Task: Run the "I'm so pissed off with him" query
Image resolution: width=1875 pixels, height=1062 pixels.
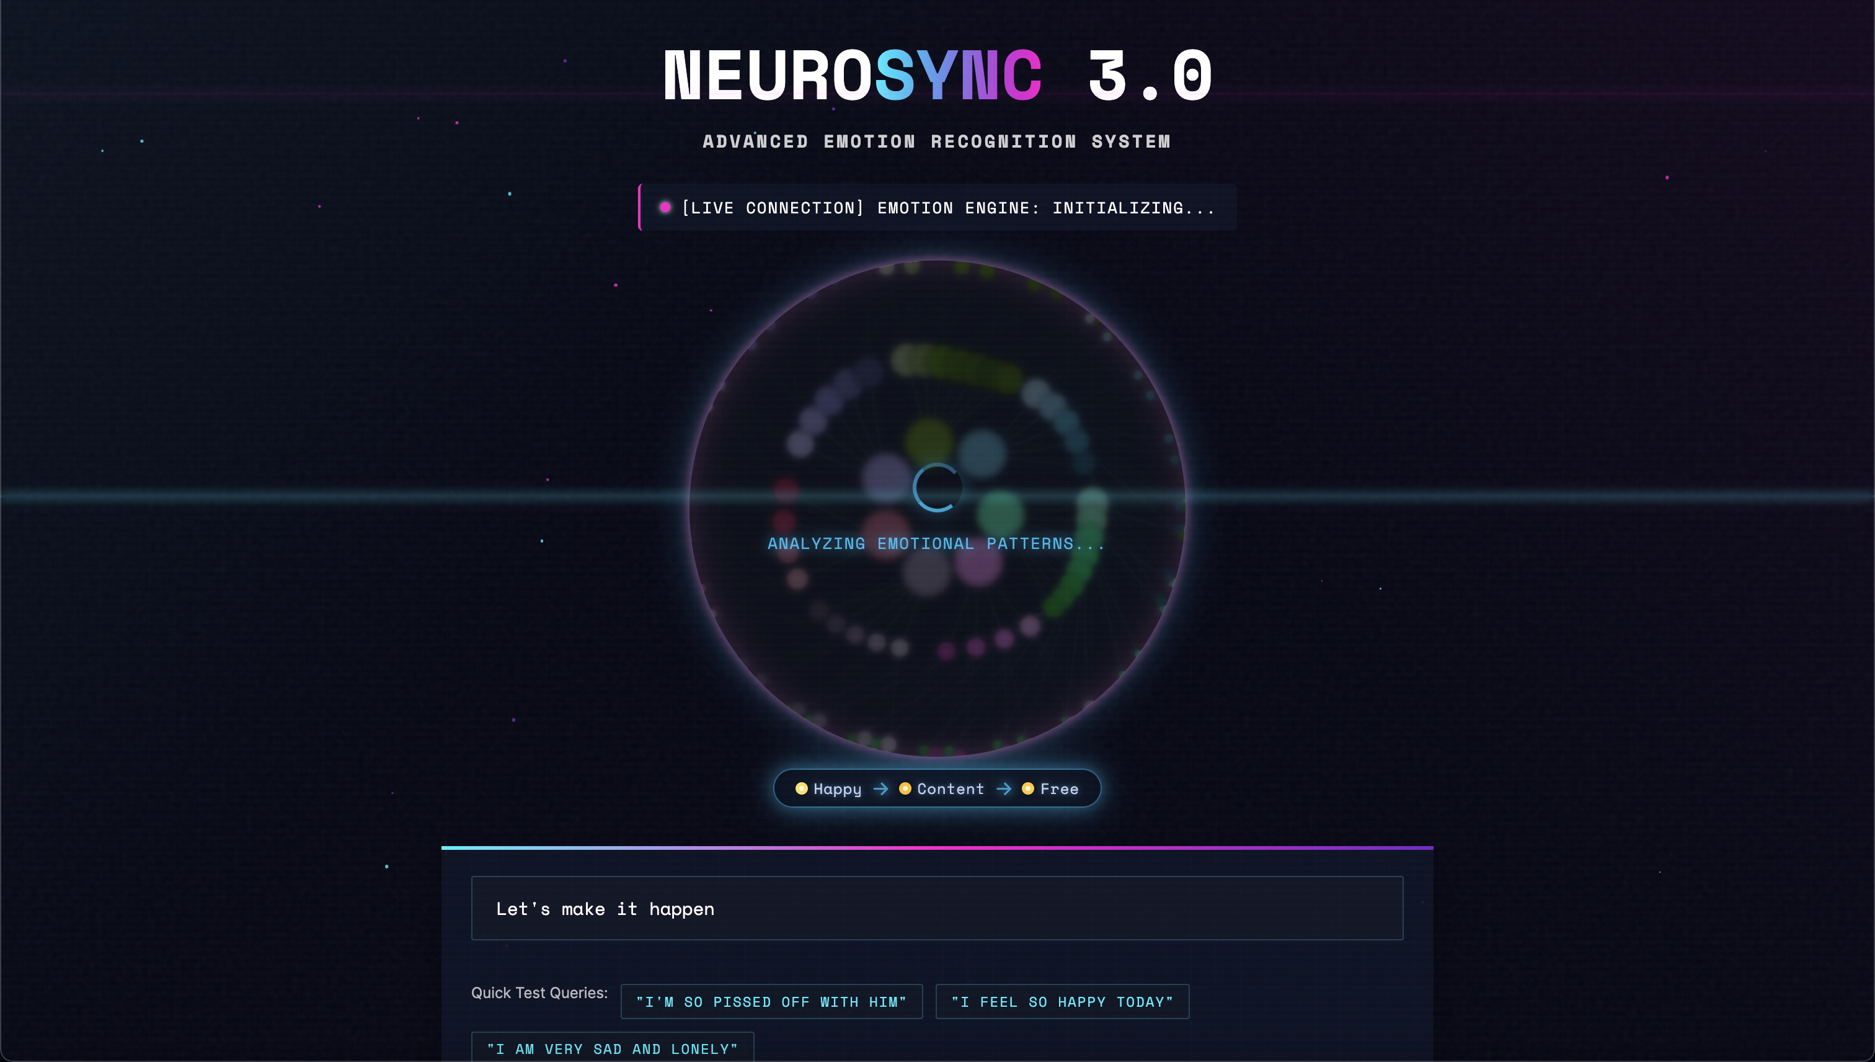Action: [771, 1002]
